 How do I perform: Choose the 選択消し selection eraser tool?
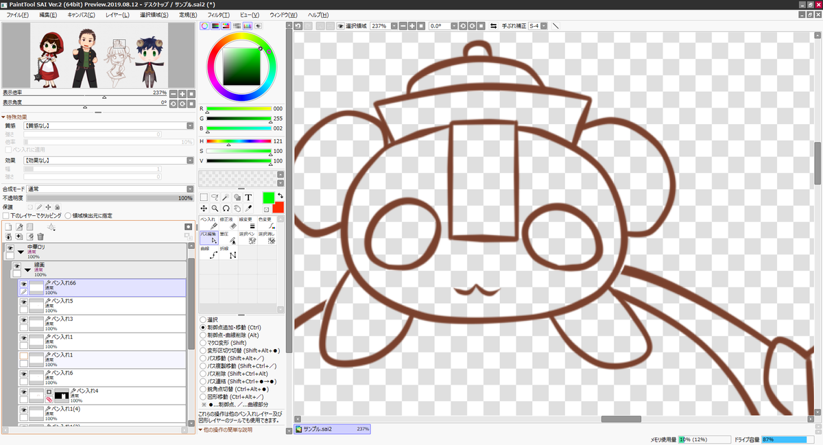tap(267, 237)
